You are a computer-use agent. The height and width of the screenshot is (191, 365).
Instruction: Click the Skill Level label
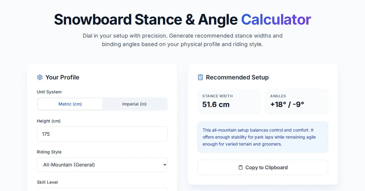coord(47,182)
